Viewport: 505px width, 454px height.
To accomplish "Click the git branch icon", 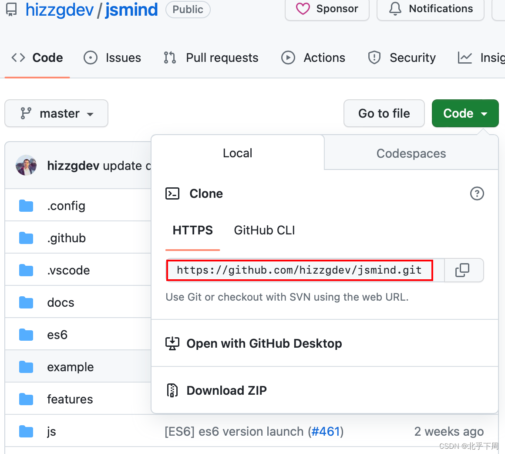I will (26, 113).
